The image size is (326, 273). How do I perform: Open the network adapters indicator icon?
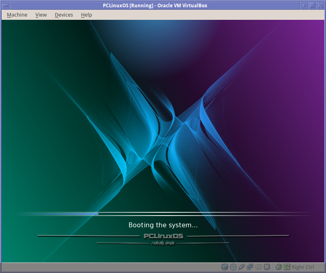pyautogui.click(x=250, y=267)
